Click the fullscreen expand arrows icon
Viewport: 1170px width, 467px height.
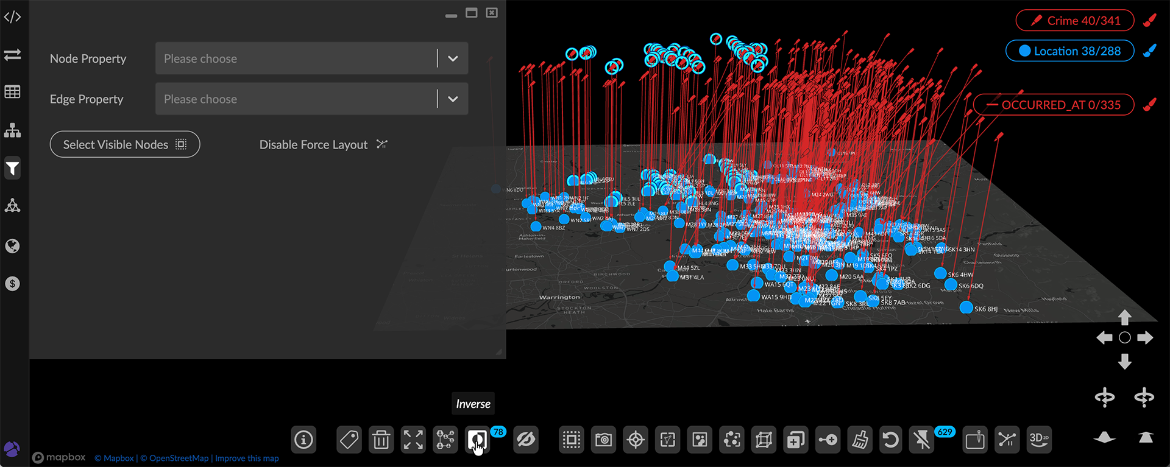point(413,440)
